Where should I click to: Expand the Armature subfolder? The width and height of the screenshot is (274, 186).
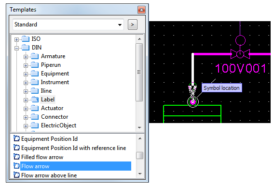click(26, 57)
